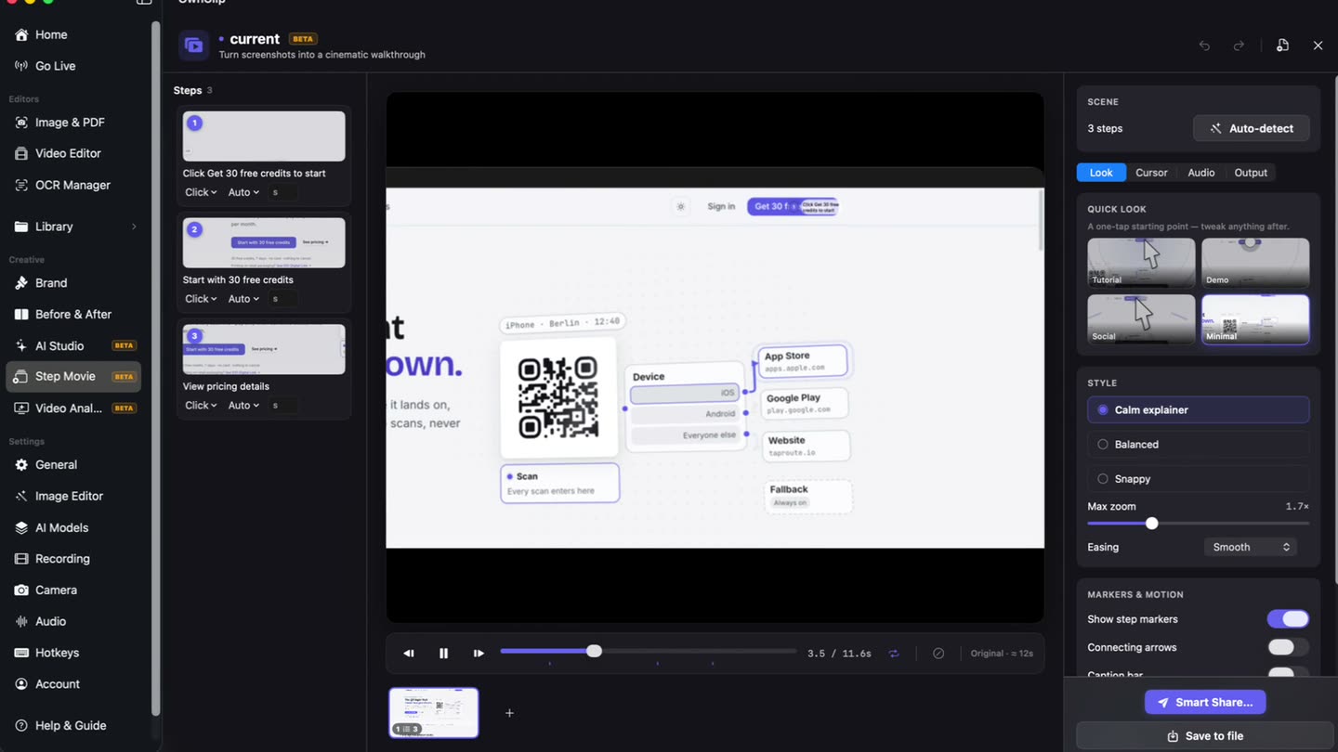The height and width of the screenshot is (752, 1338).
Task: Select the scene thumbnail below the player
Action: tap(434, 713)
